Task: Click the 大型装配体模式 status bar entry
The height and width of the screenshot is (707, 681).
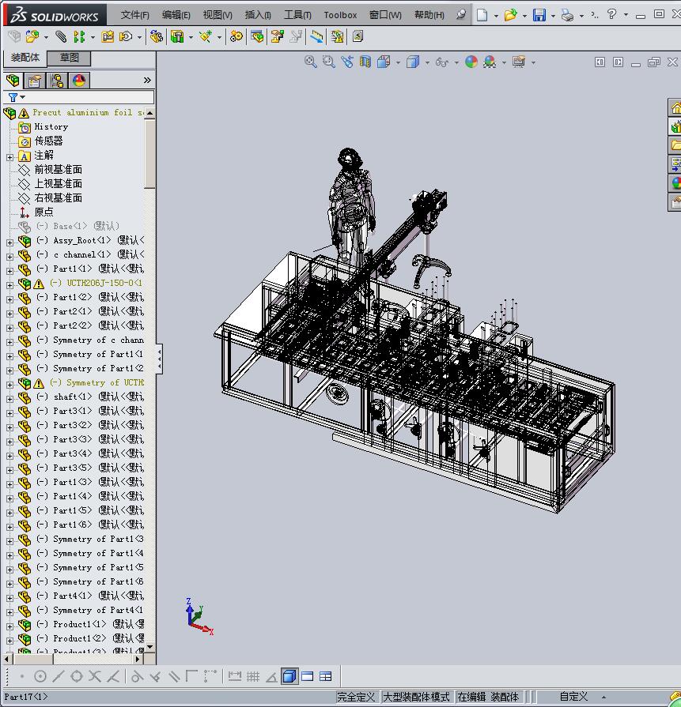Action: point(416,697)
